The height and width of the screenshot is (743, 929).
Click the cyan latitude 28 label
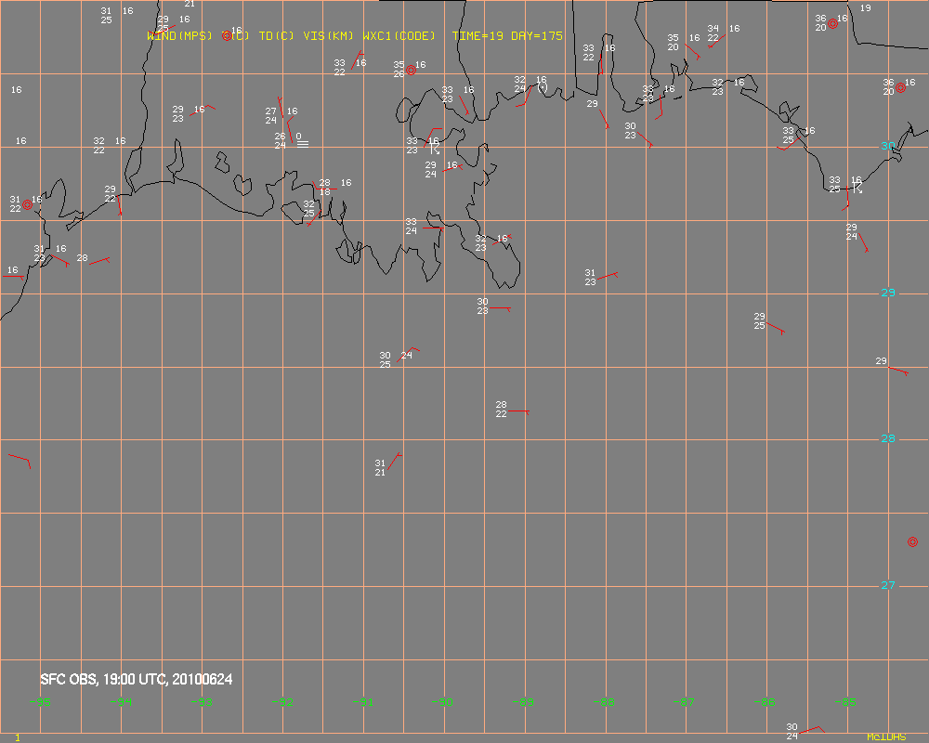coord(888,438)
